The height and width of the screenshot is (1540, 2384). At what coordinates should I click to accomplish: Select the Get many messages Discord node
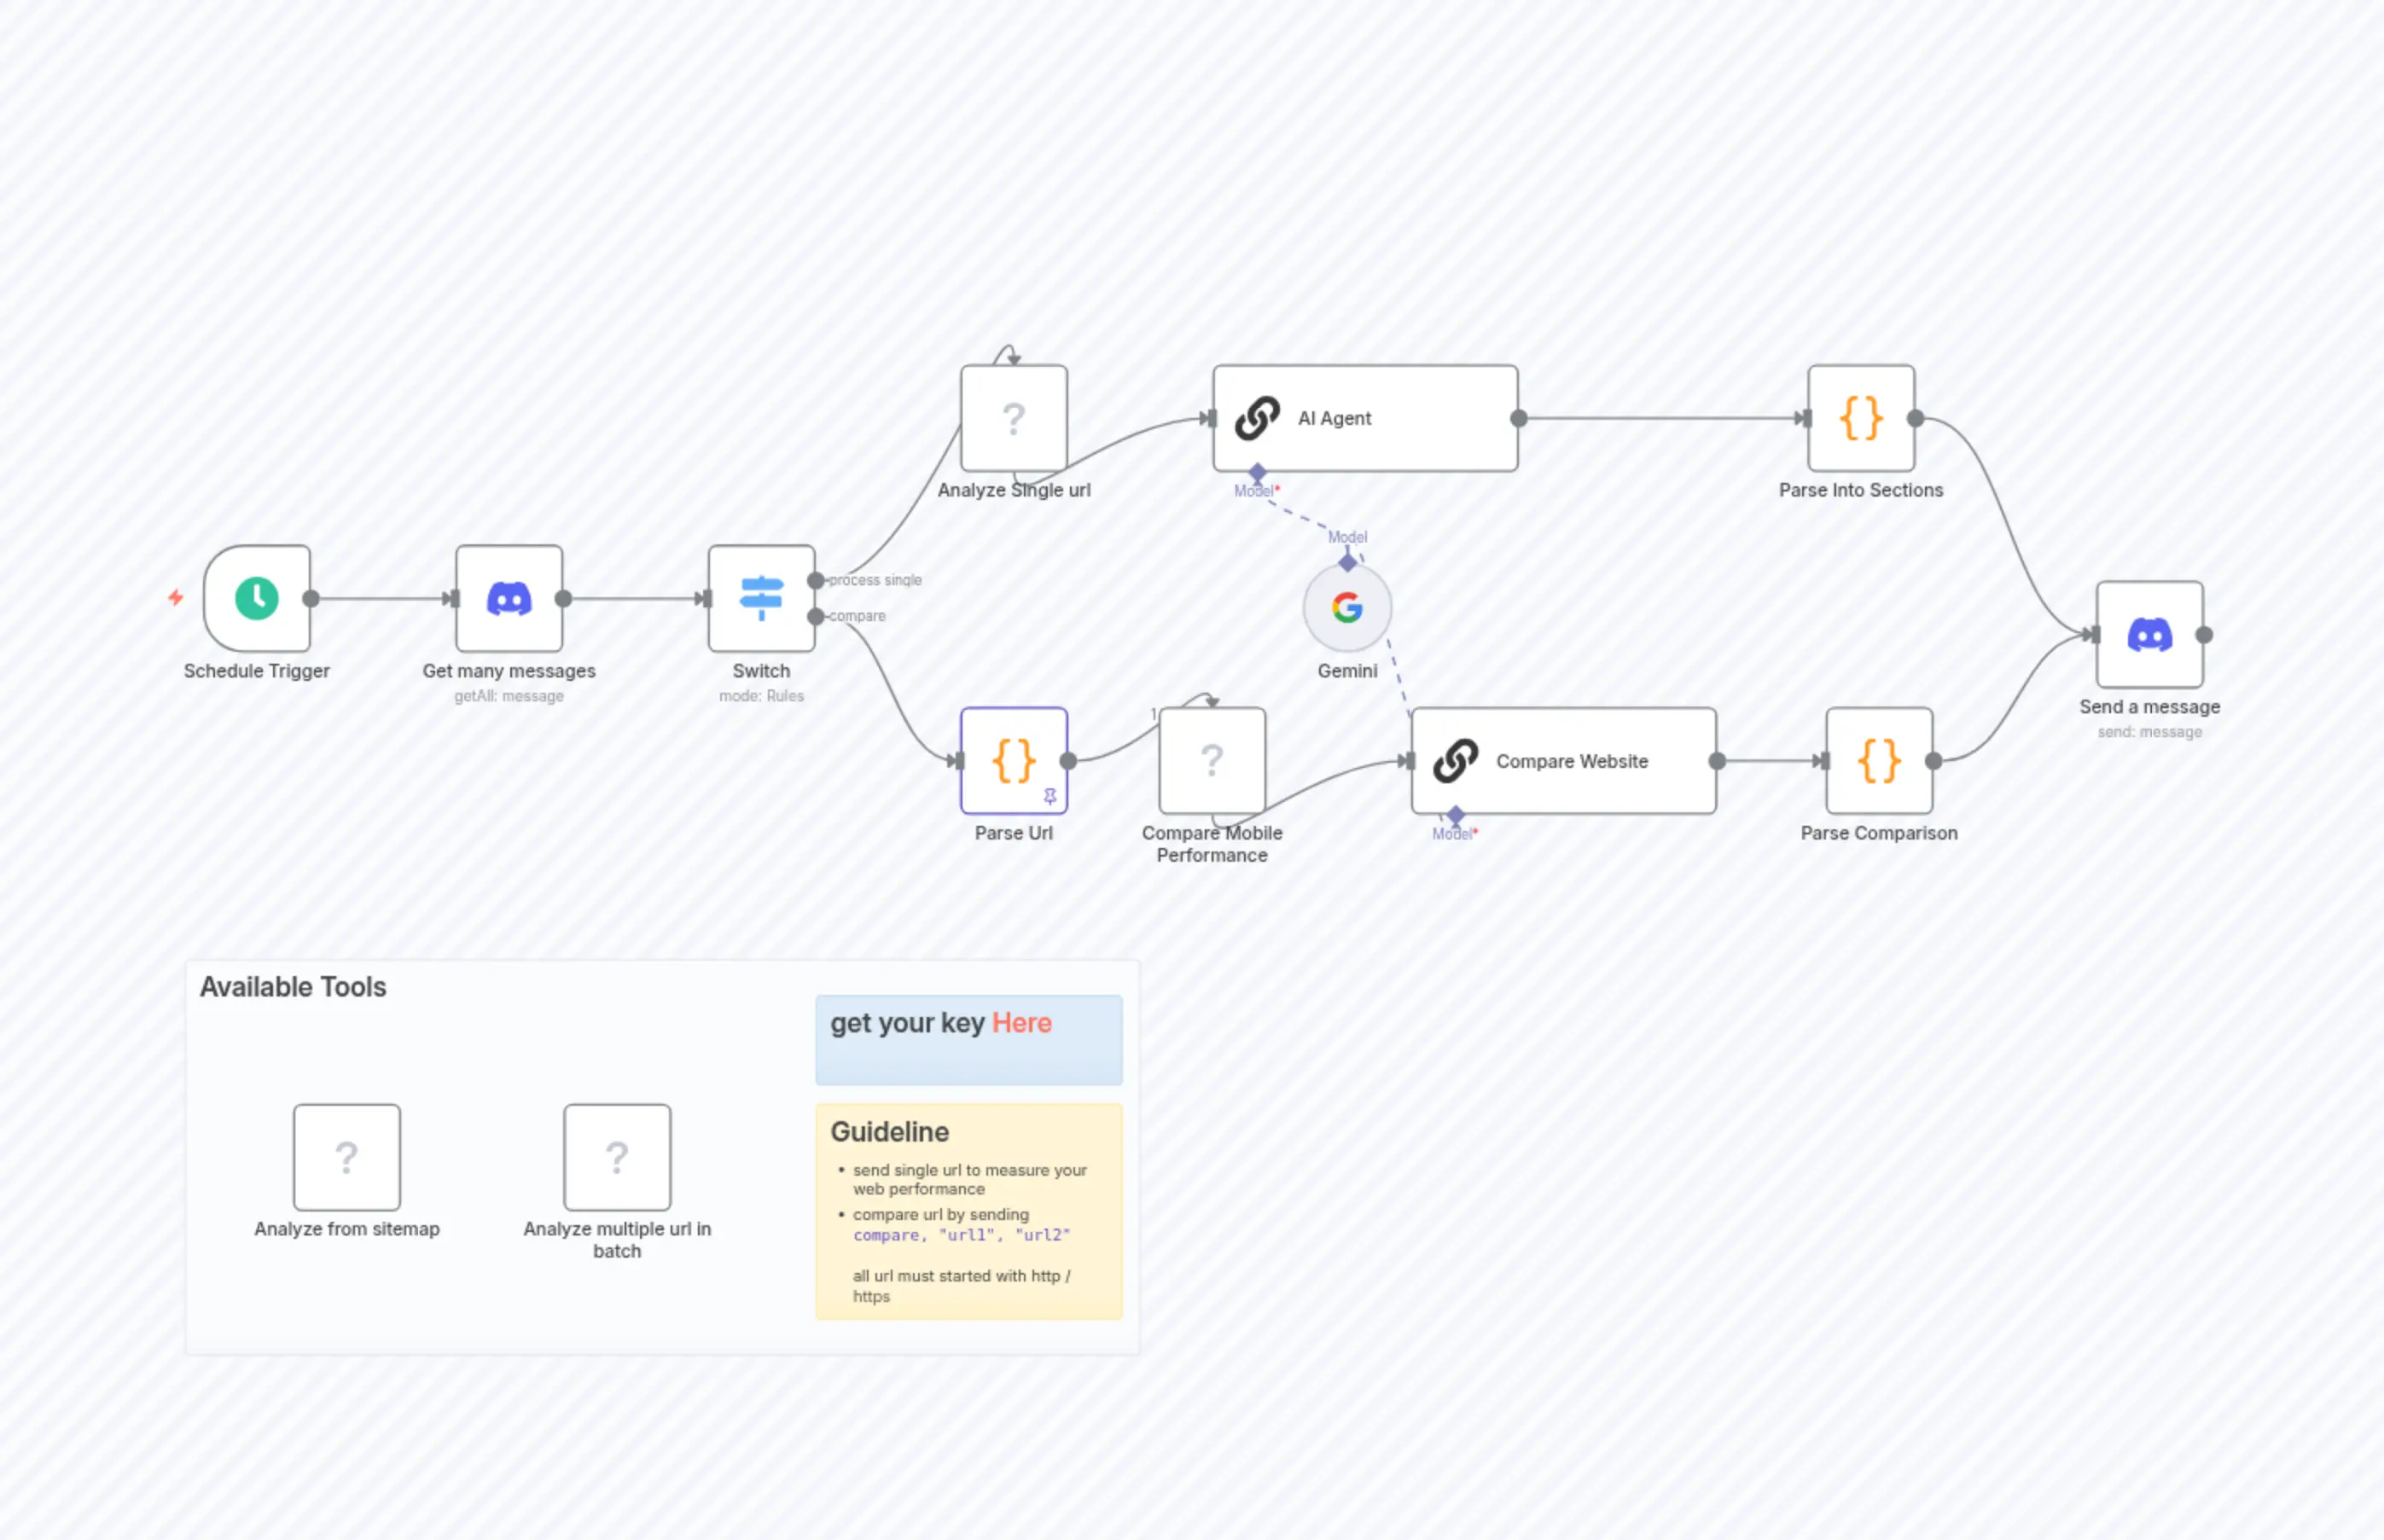508,598
